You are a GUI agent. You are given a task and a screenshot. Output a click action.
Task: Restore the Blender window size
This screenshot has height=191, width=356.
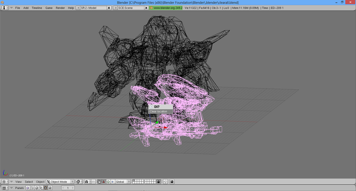[x=342, y=2]
